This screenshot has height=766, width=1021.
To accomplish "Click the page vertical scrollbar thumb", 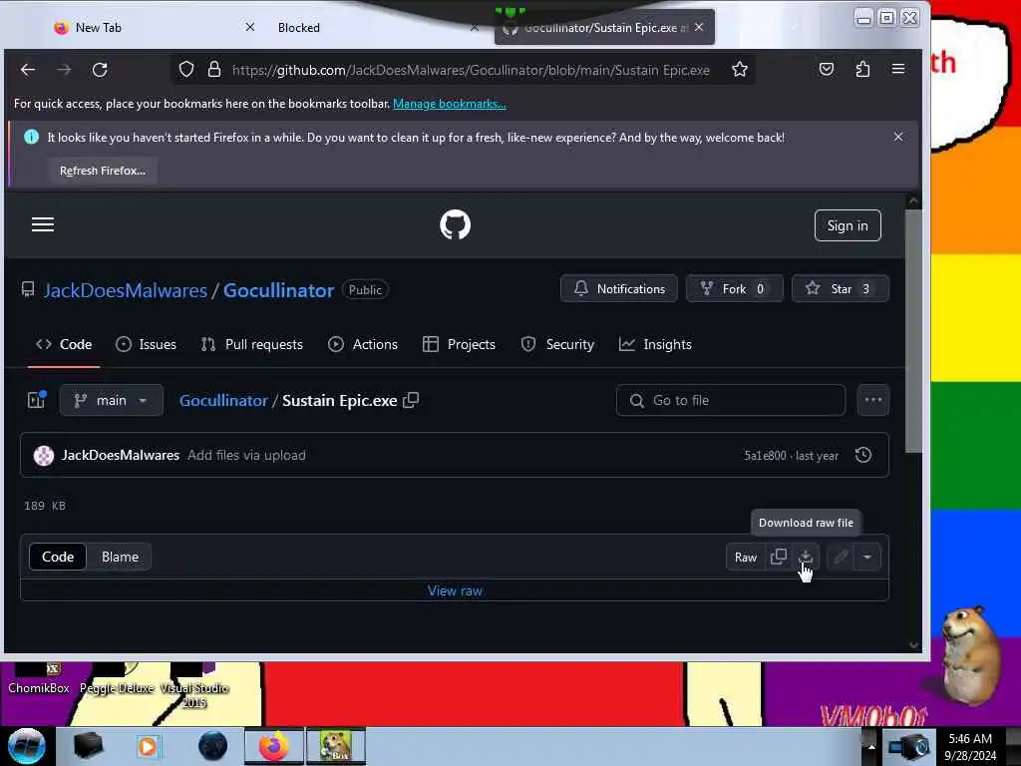I will 913,330.
